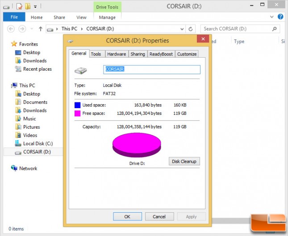The width and height of the screenshot is (288, 236).
Task: Confirm with the OK button
Action: [x=127, y=216]
